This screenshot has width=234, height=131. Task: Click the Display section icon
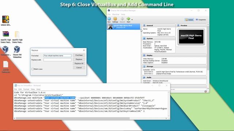[x=144, y=55]
